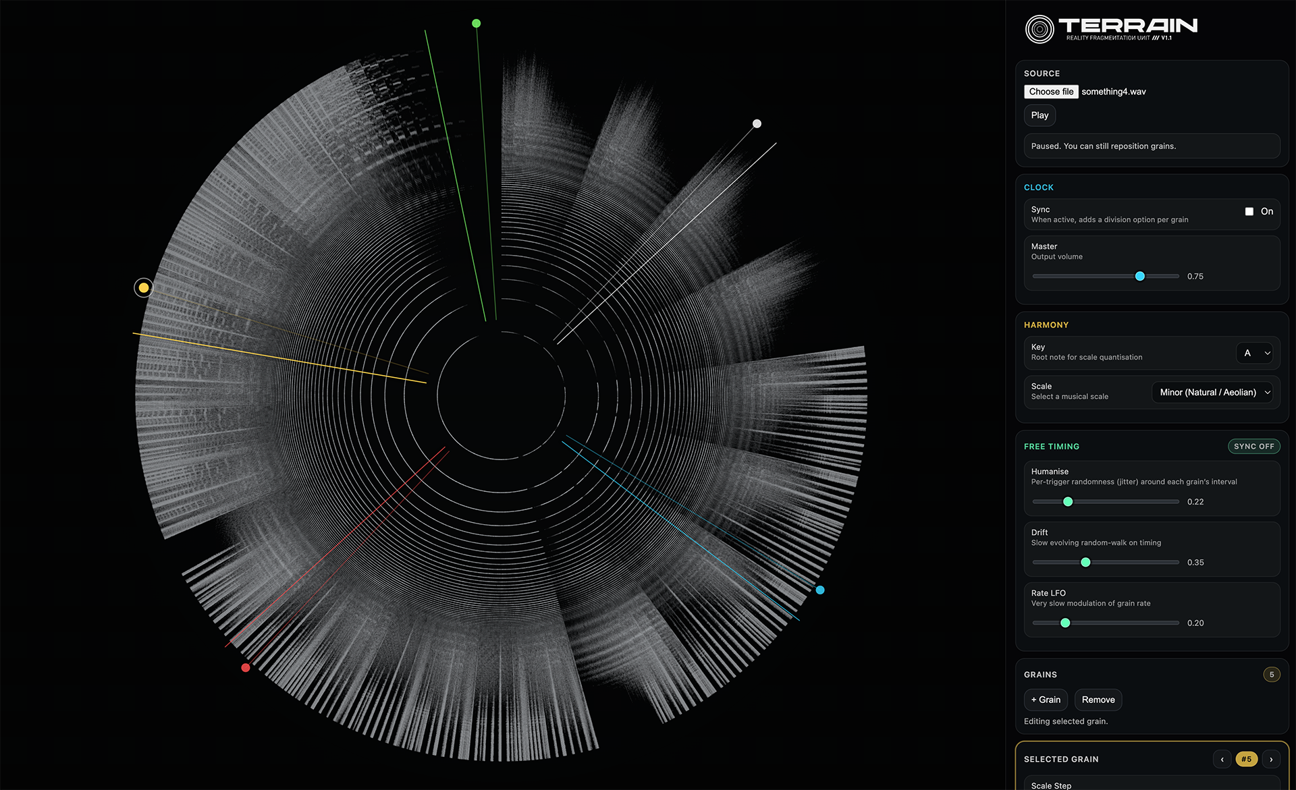
Task: Click the #5 selected grain badge
Action: (x=1246, y=759)
